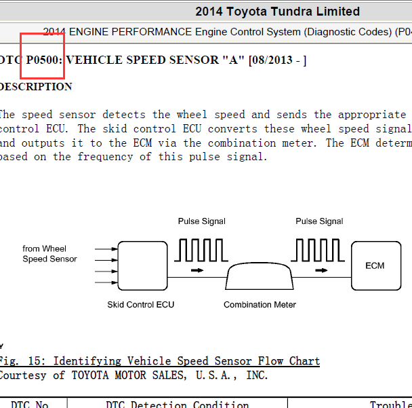Click the 'Pulse Signal' label near Skid Control ECU
Viewport: 412px width, 408px height.
[201, 221]
